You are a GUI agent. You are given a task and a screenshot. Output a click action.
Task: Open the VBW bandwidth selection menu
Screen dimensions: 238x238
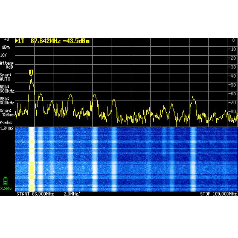coord(7,102)
